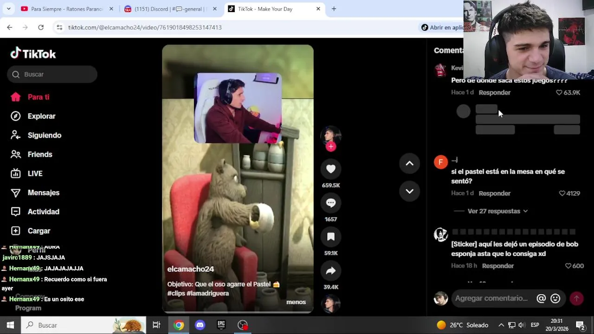594x334 pixels.
Task: Open the volume control in tray
Action: pyautogui.click(x=522, y=325)
